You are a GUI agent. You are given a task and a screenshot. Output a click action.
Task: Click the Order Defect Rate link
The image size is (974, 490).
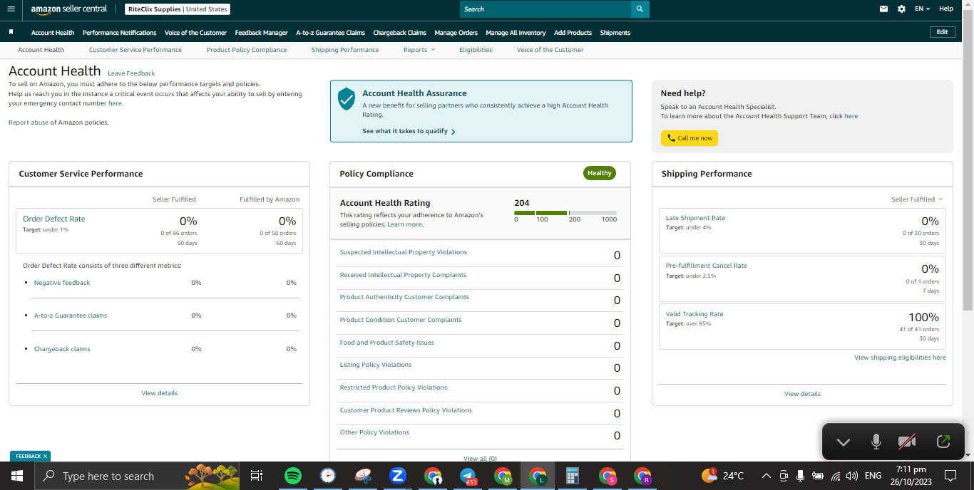coord(54,219)
